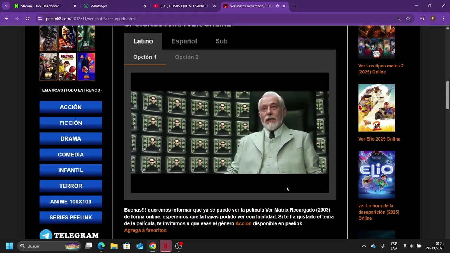Open the Elio poster in sidebar
Image resolution: width=450 pixels, height=253 pixels.
coord(377,175)
